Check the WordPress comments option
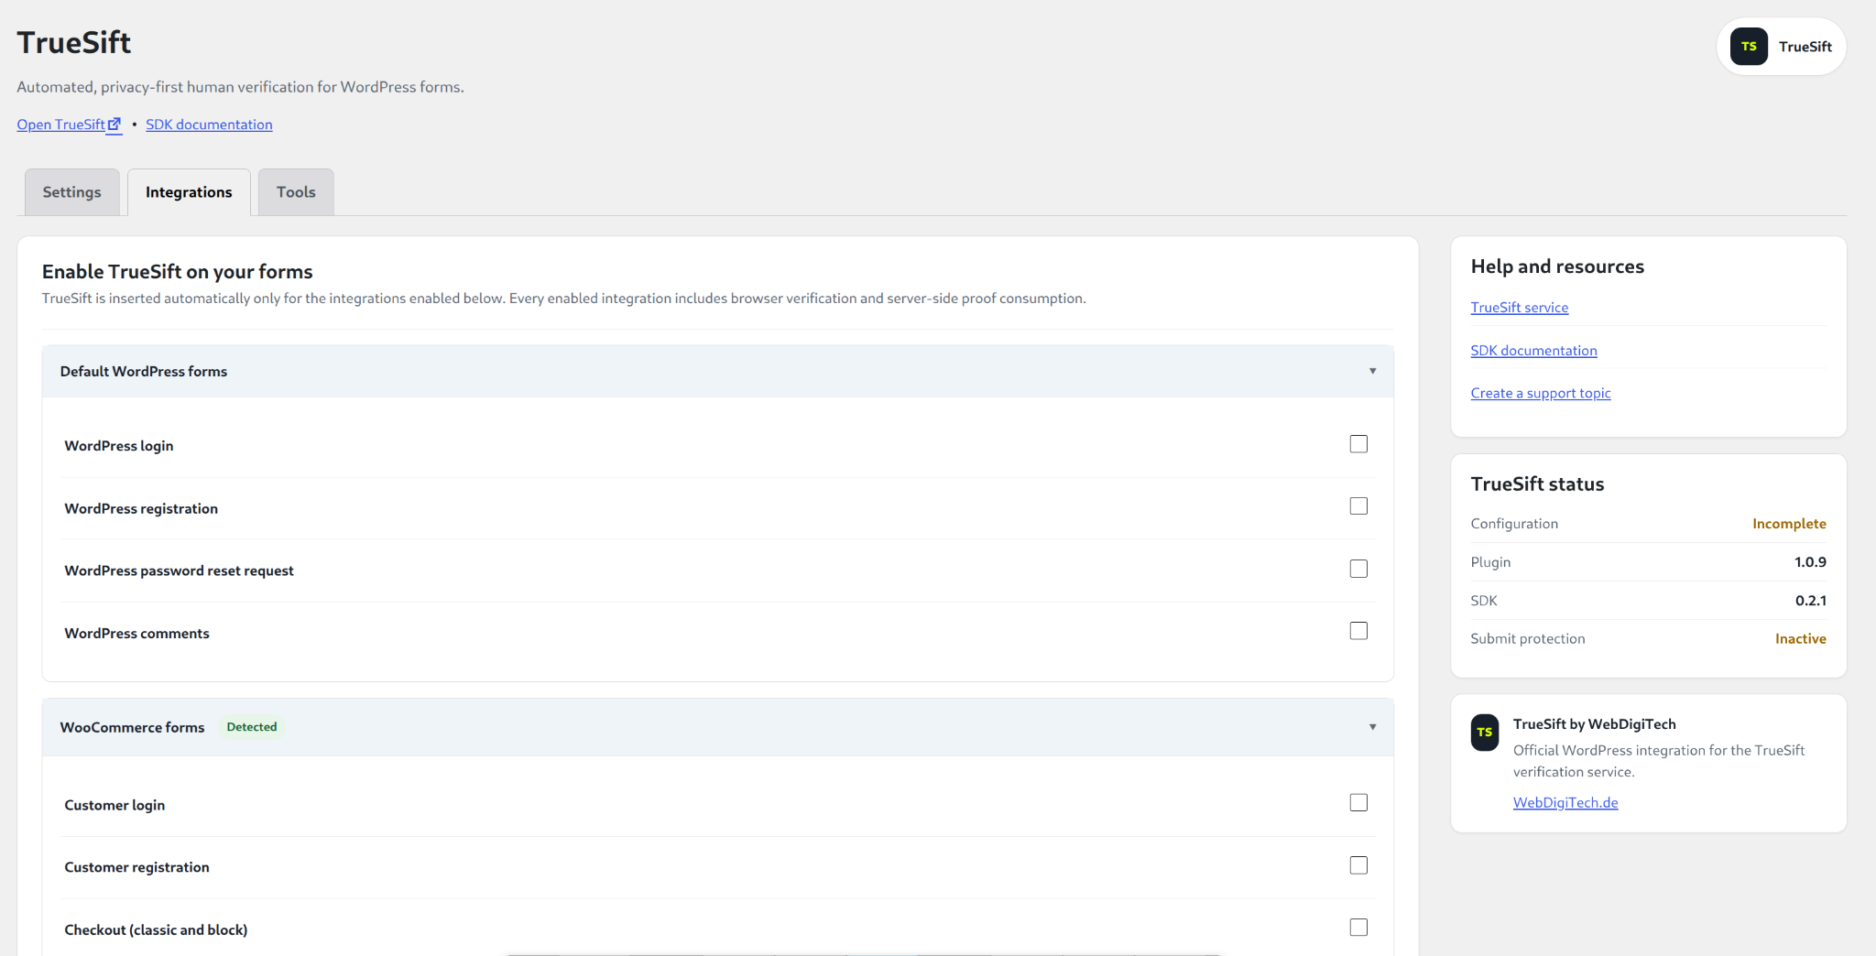 tap(1358, 631)
